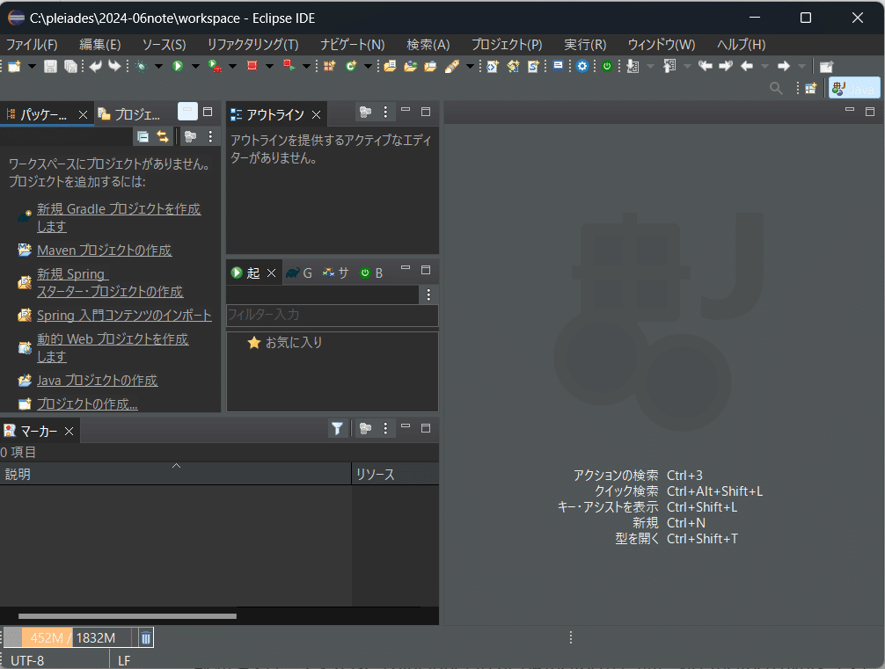Click 新規 Gradle プロジェクトを作成します link
885x669 pixels.
point(119,218)
